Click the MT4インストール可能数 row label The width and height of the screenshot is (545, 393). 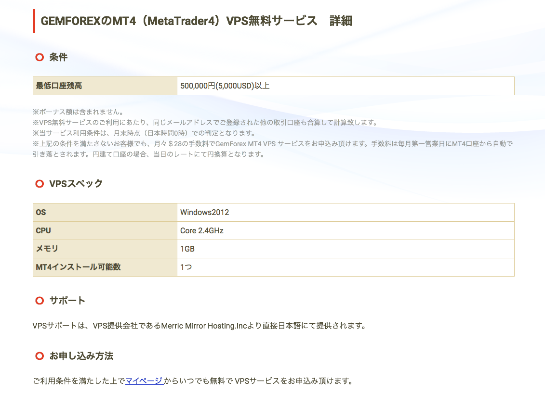(x=105, y=267)
